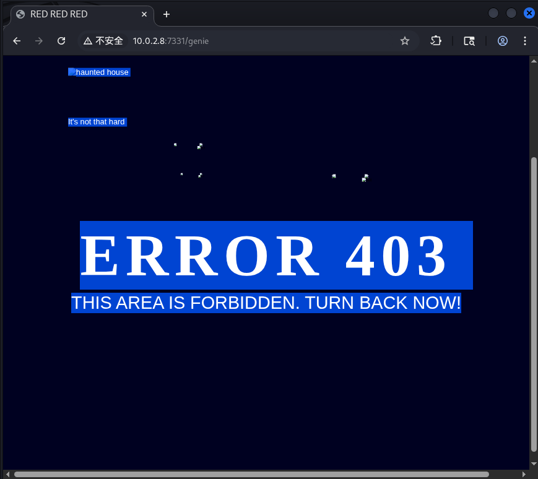Open the Chrome three-dot menu
This screenshot has width=538, height=479.
(x=525, y=41)
